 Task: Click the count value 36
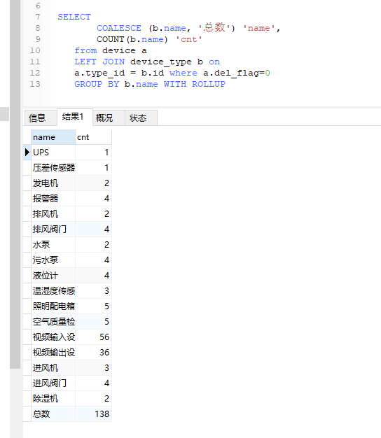point(104,352)
